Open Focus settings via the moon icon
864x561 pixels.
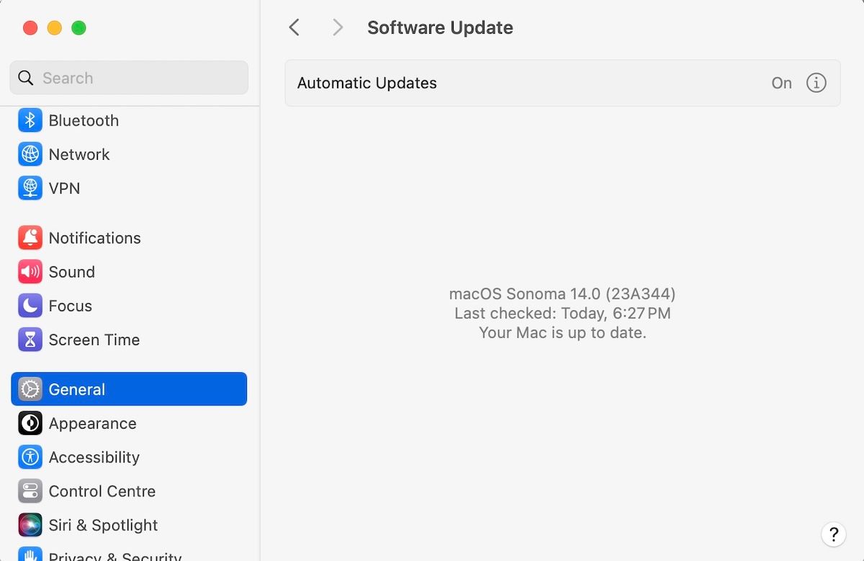pos(30,305)
